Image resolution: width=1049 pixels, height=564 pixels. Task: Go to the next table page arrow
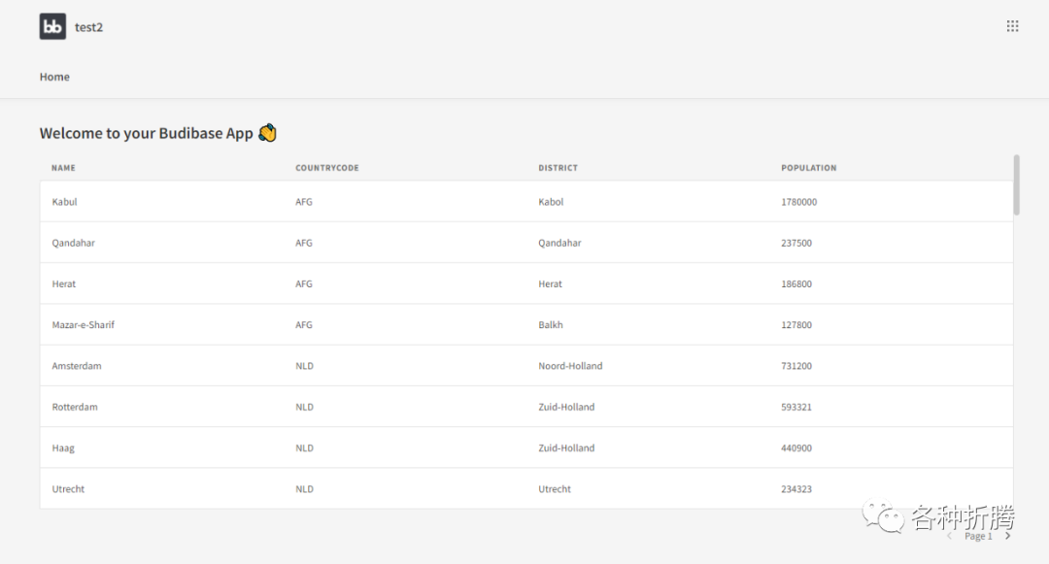point(1007,536)
